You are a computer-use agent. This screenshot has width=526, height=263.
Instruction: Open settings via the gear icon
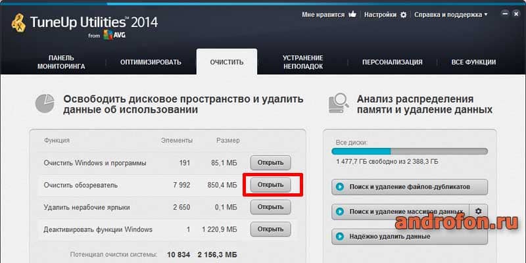[x=404, y=14]
